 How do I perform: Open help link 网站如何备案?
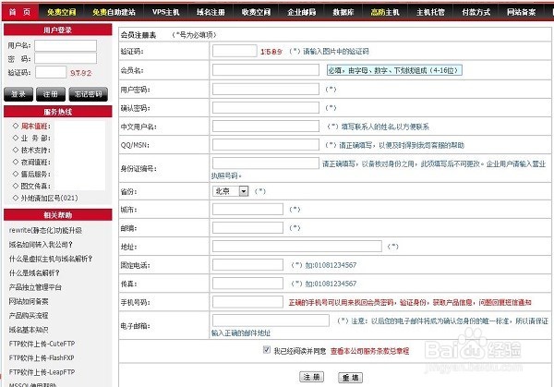(x=29, y=301)
